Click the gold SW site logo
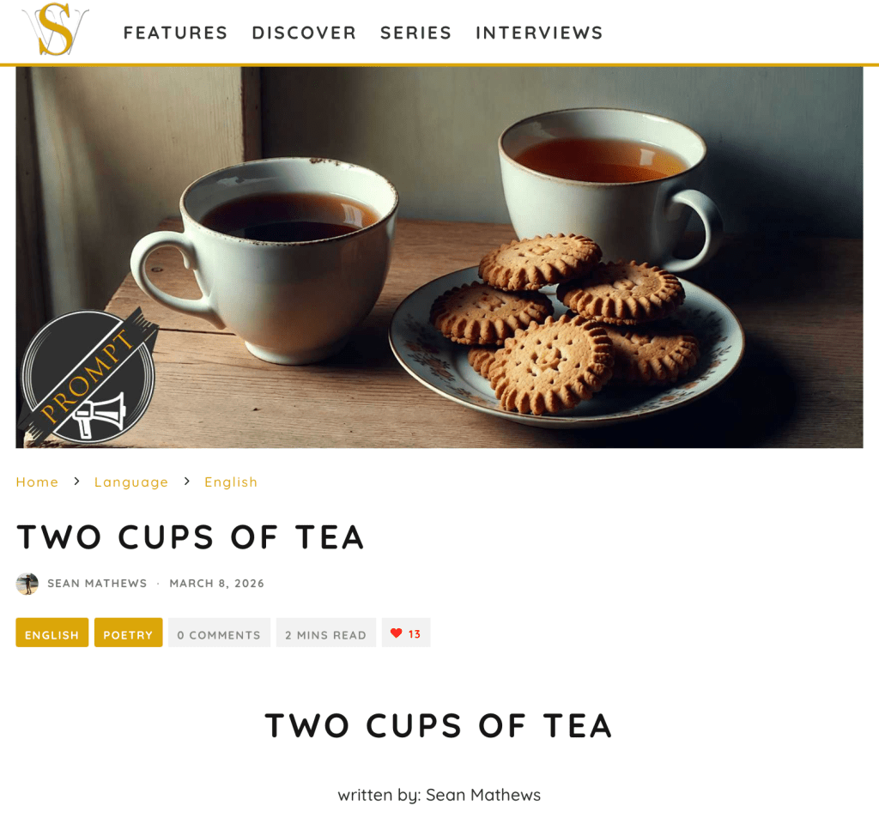 [55, 30]
